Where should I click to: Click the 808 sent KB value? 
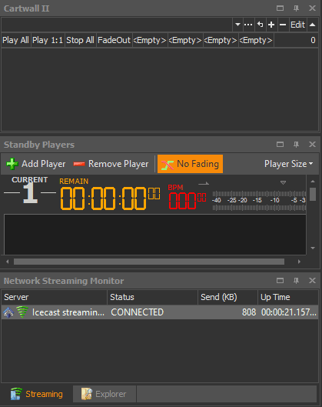pyautogui.click(x=249, y=312)
